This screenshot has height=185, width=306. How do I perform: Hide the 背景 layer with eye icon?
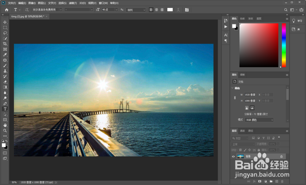pyautogui.click(x=233, y=156)
